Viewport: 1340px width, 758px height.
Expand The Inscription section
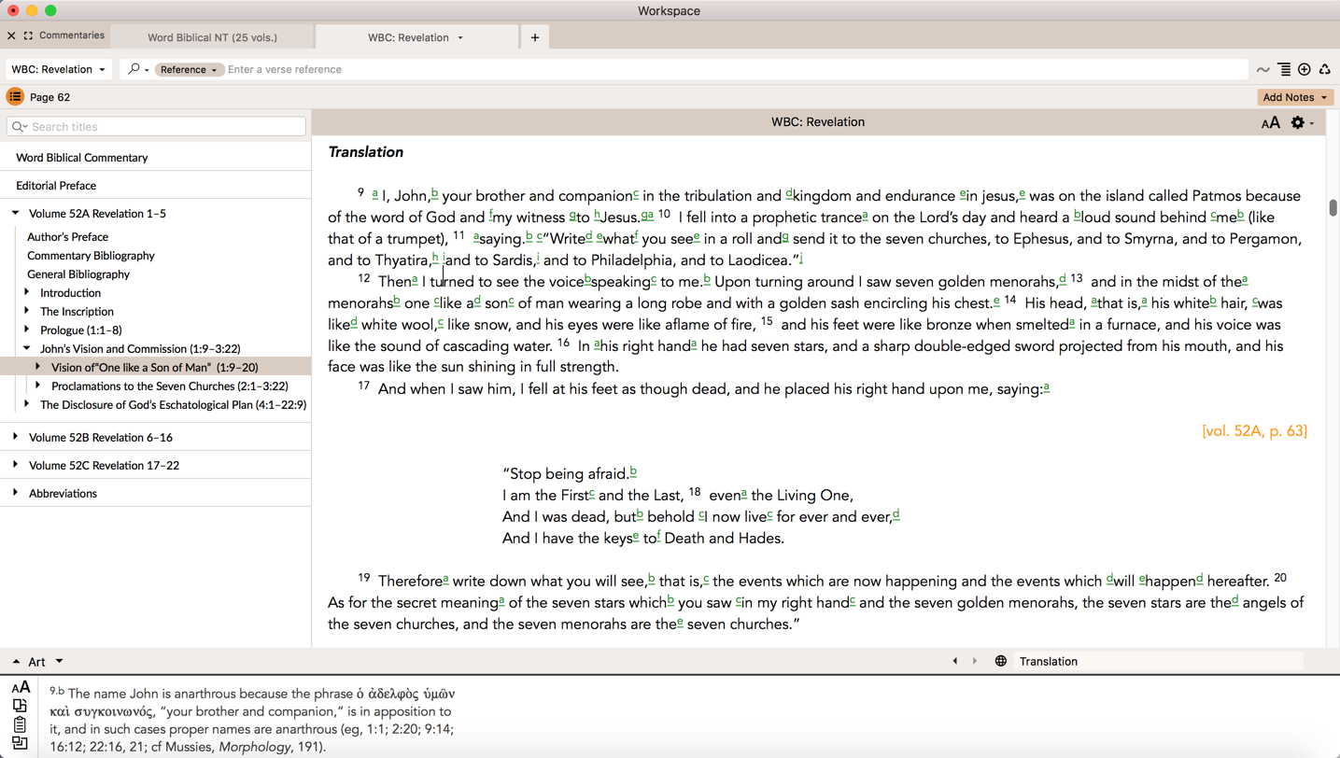pyautogui.click(x=27, y=311)
